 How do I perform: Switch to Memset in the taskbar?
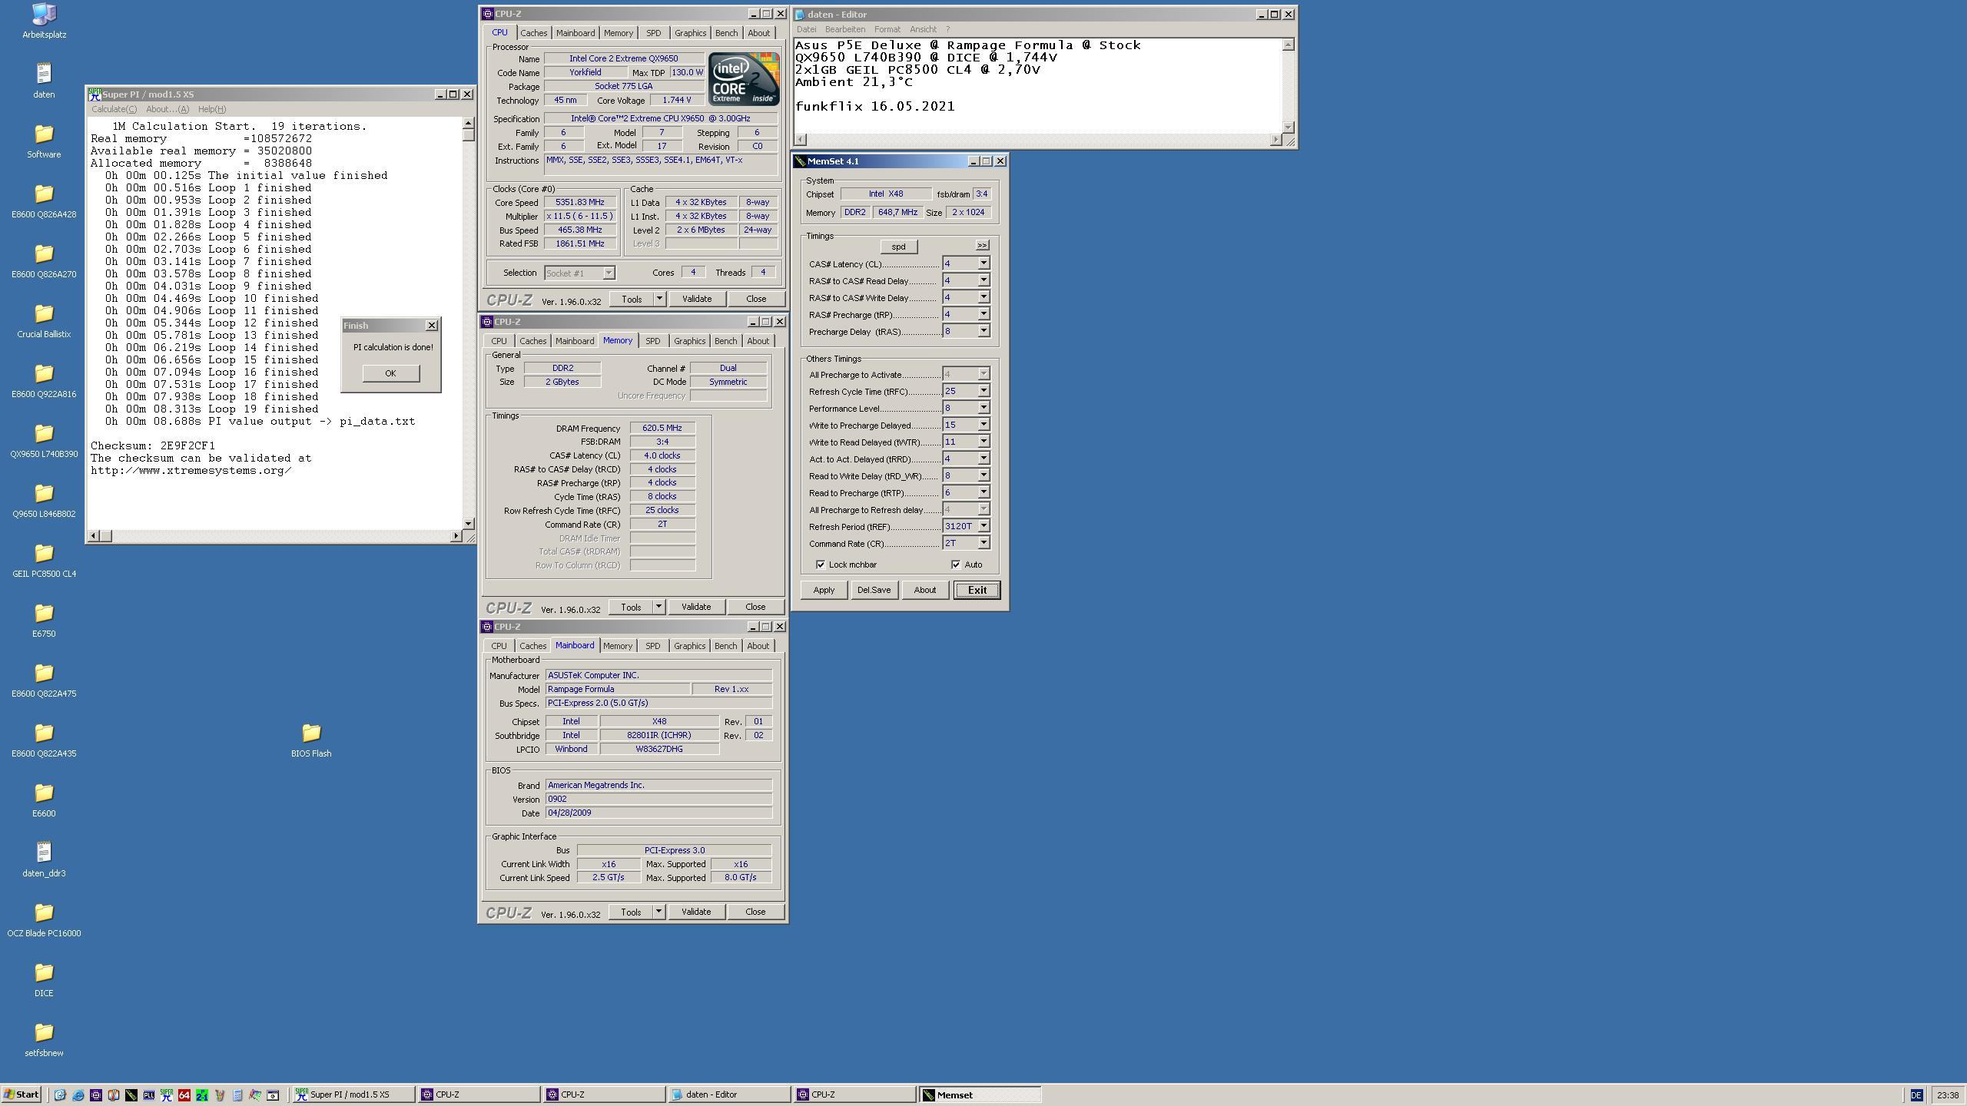(x=980, y=1095)
